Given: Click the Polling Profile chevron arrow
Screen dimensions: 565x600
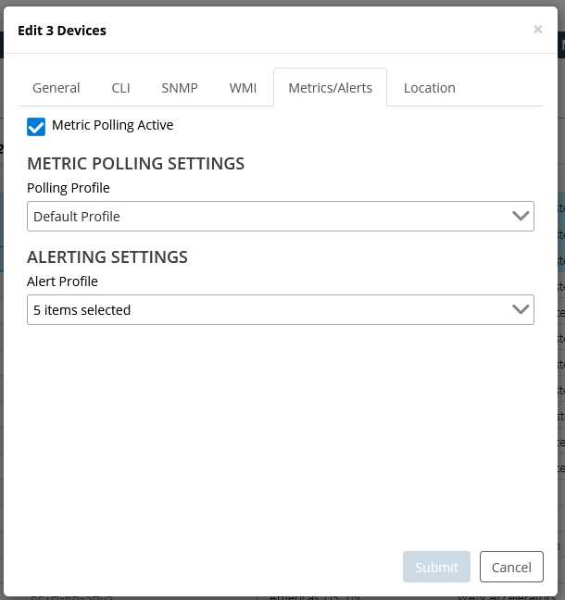Looking at the screenshot, I should [521, 217].
